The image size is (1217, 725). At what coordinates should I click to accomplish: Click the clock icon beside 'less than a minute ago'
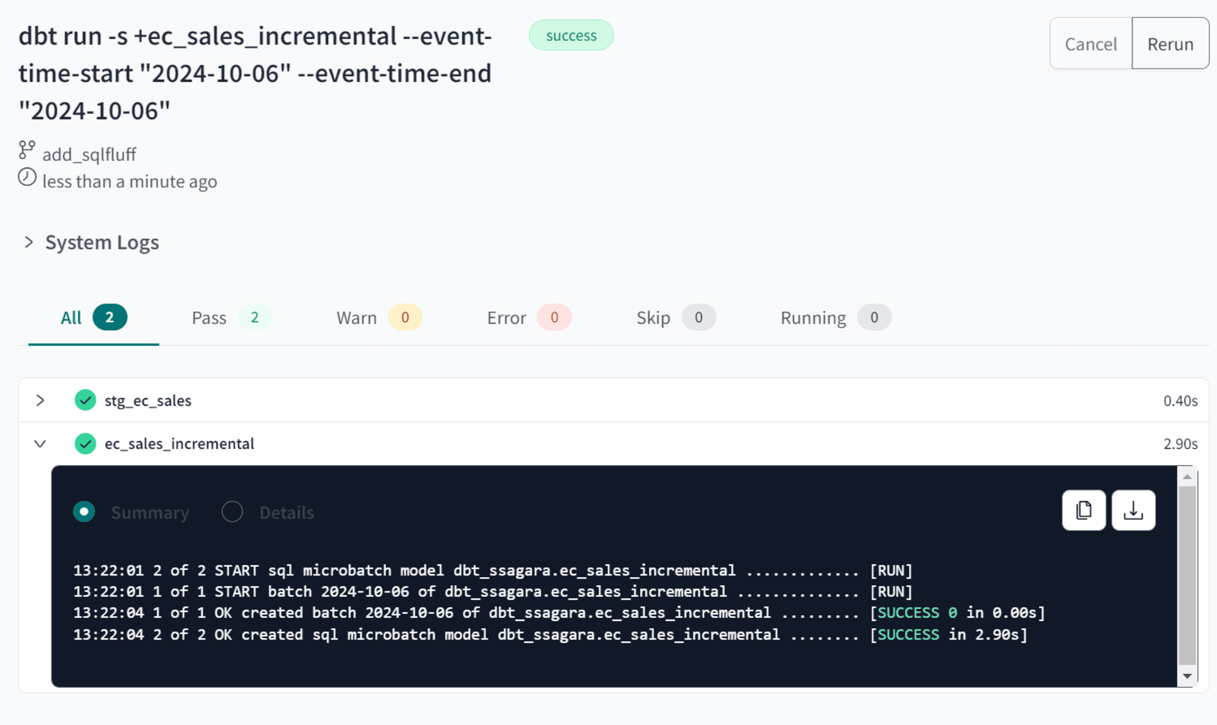click(x=27, y=178)
